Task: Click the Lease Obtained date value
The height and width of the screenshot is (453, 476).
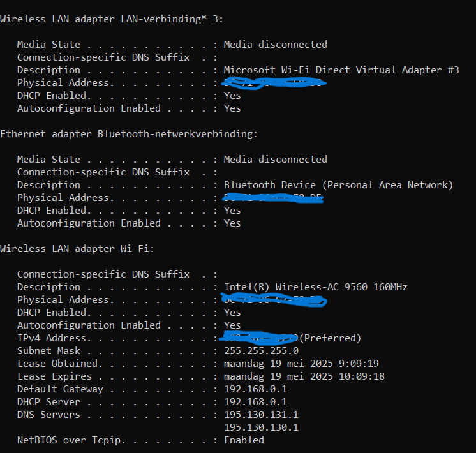Action: pos(301,364)
